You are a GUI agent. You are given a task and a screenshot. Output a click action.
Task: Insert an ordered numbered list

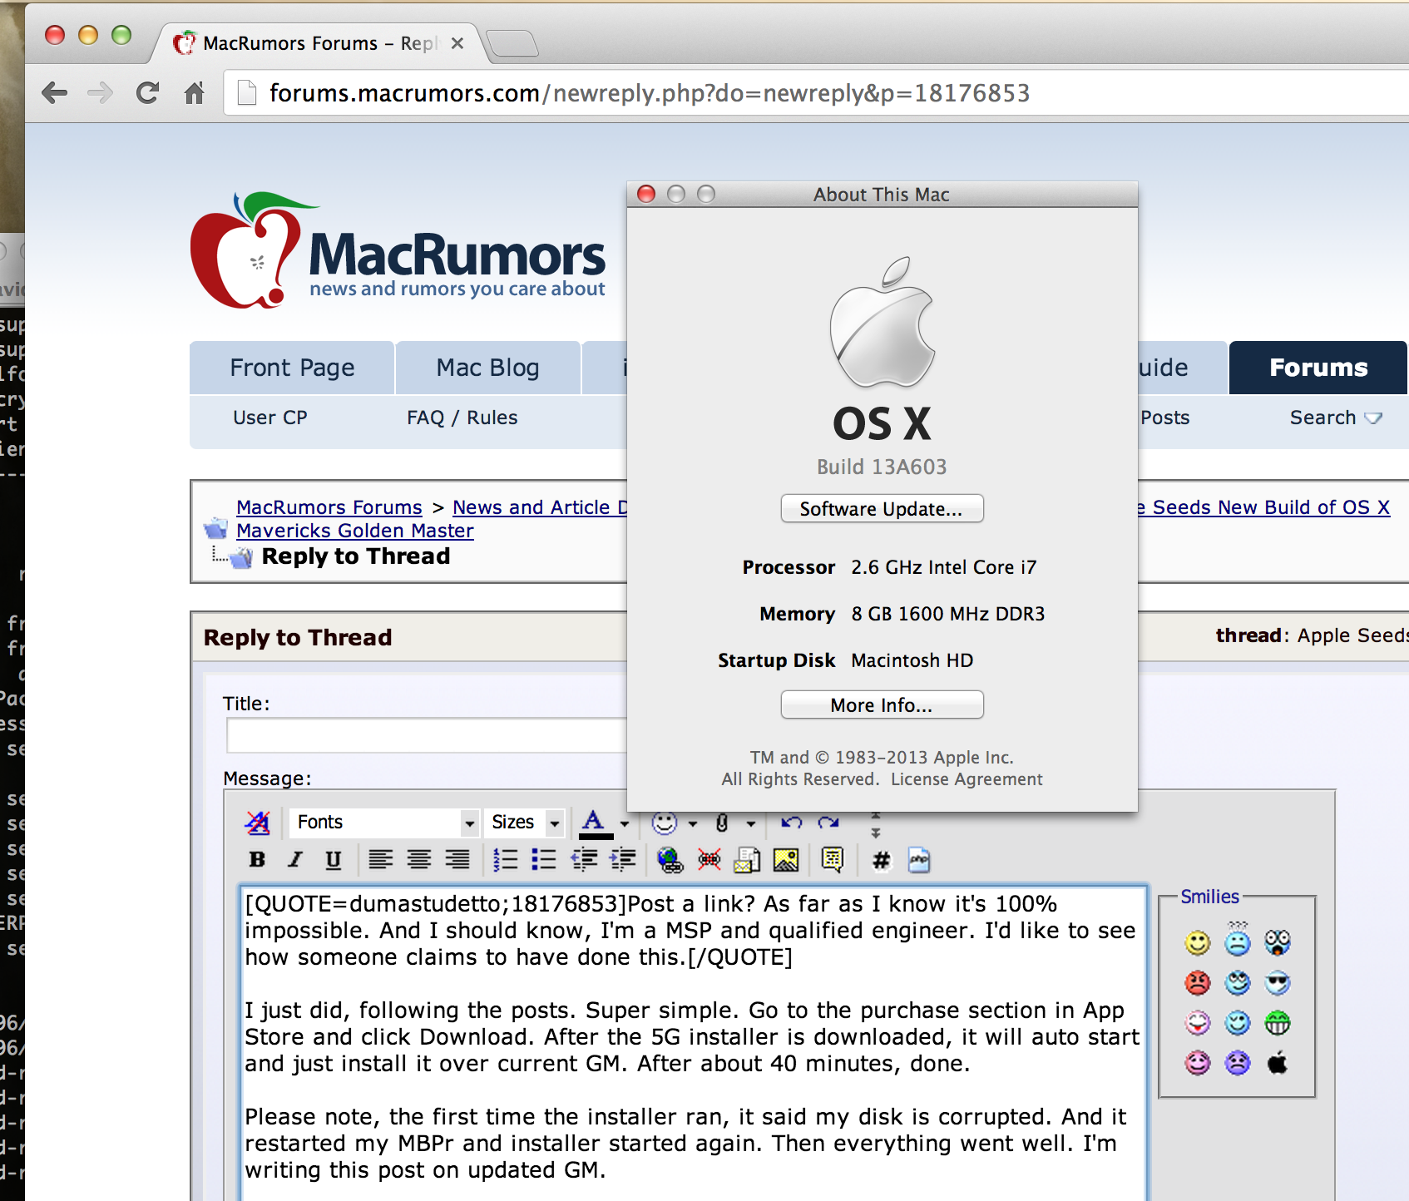tap(505, 860)
